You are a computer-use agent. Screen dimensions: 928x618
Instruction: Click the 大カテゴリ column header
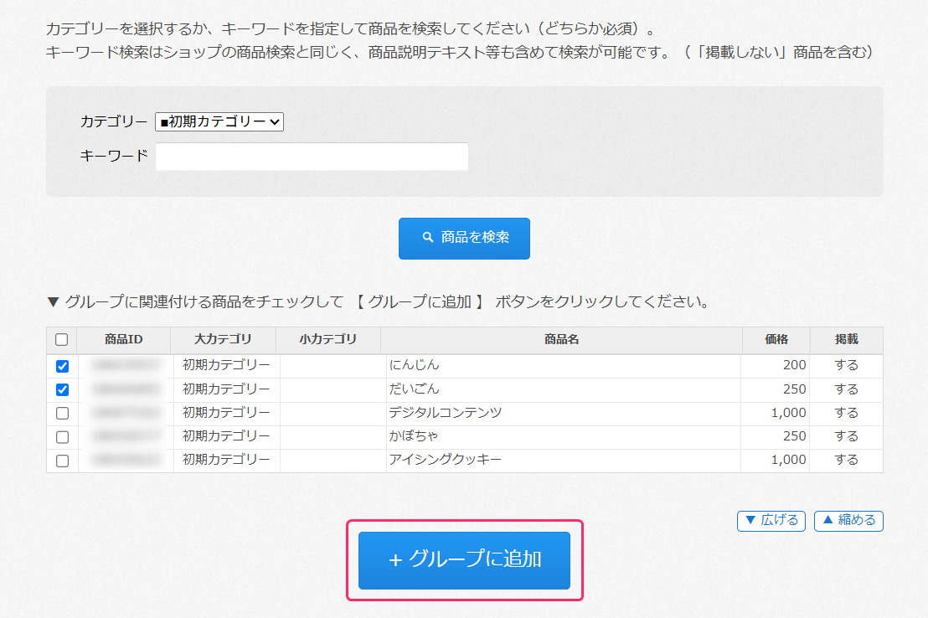point(223,339)
